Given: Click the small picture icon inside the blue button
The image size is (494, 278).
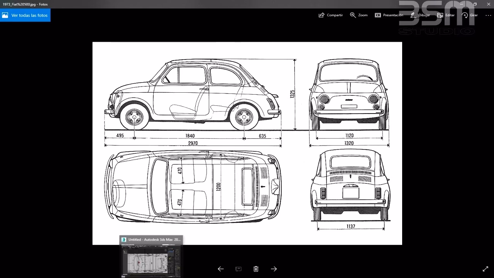Looking at the screenshot, I should click(5, 15).
